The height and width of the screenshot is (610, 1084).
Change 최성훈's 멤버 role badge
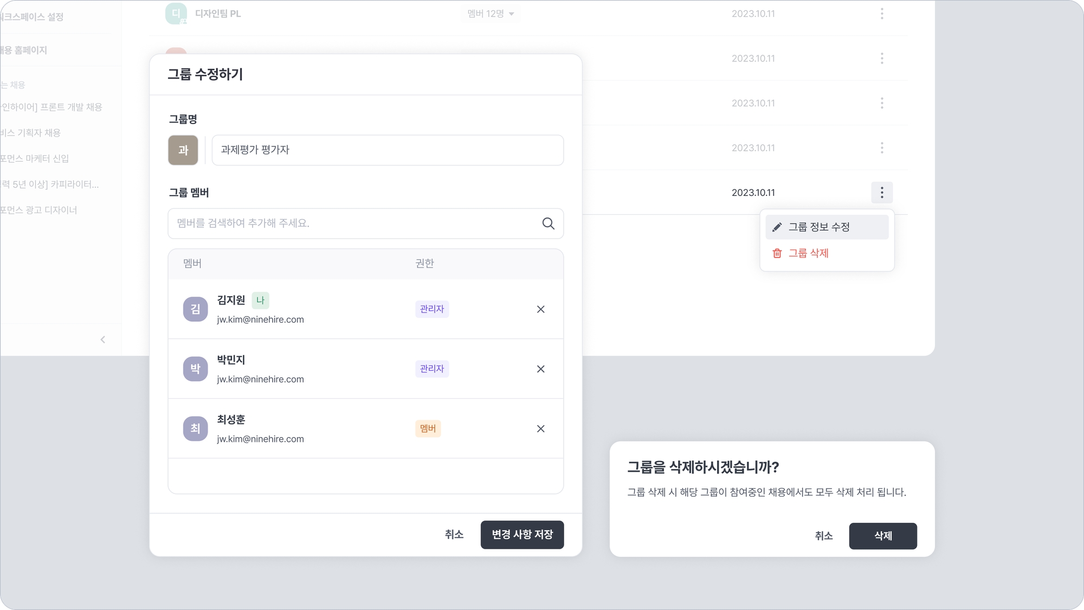click(428, 428)
